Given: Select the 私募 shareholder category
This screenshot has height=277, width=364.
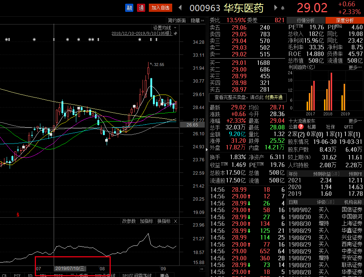Looking at the screenshot, I should [311, 127].
